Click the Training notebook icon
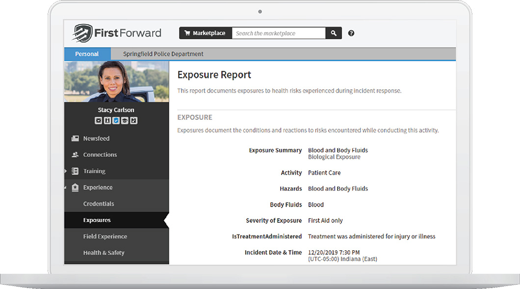The image size is (520, 289). tap(75, 171)
